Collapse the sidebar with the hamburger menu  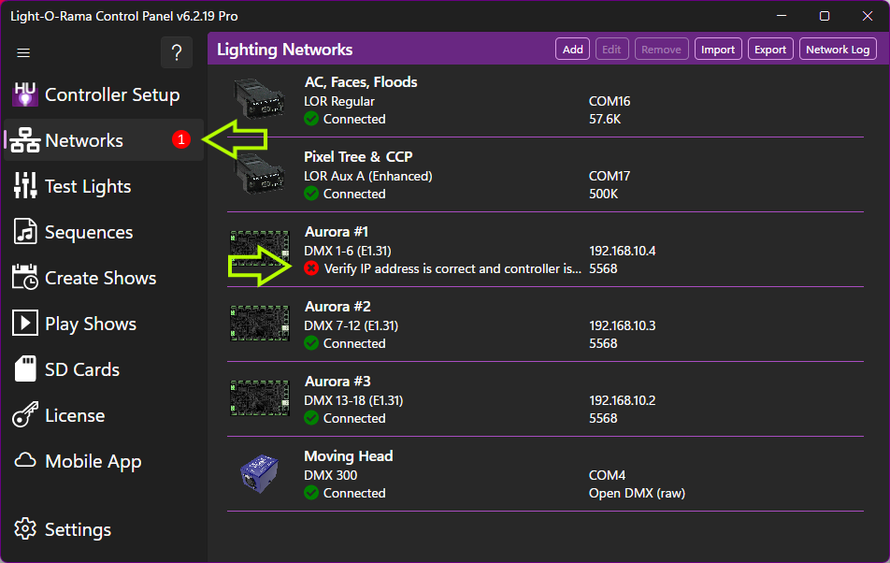(23, 52)
